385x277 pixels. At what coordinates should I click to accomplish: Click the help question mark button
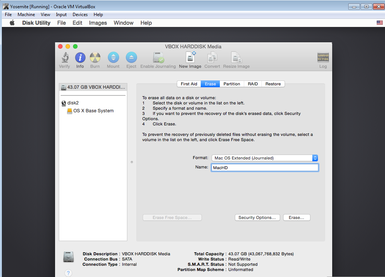click(68, 273)
